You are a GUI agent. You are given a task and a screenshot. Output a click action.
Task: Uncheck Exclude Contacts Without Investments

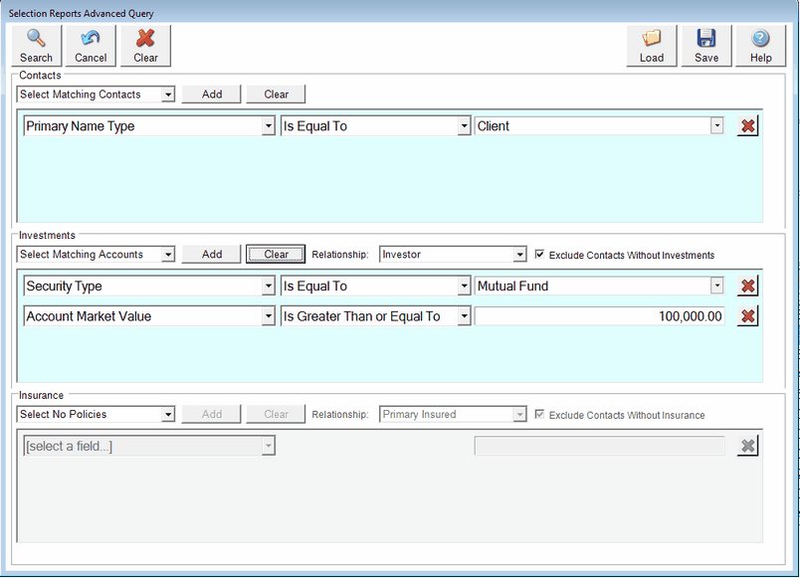[540, 254]
